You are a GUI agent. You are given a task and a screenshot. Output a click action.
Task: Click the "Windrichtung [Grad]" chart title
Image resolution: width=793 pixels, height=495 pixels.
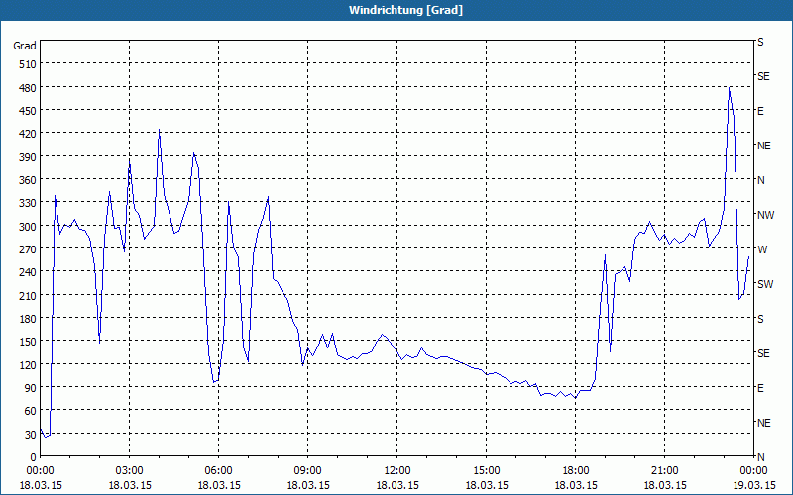click(x=405, y=10)
